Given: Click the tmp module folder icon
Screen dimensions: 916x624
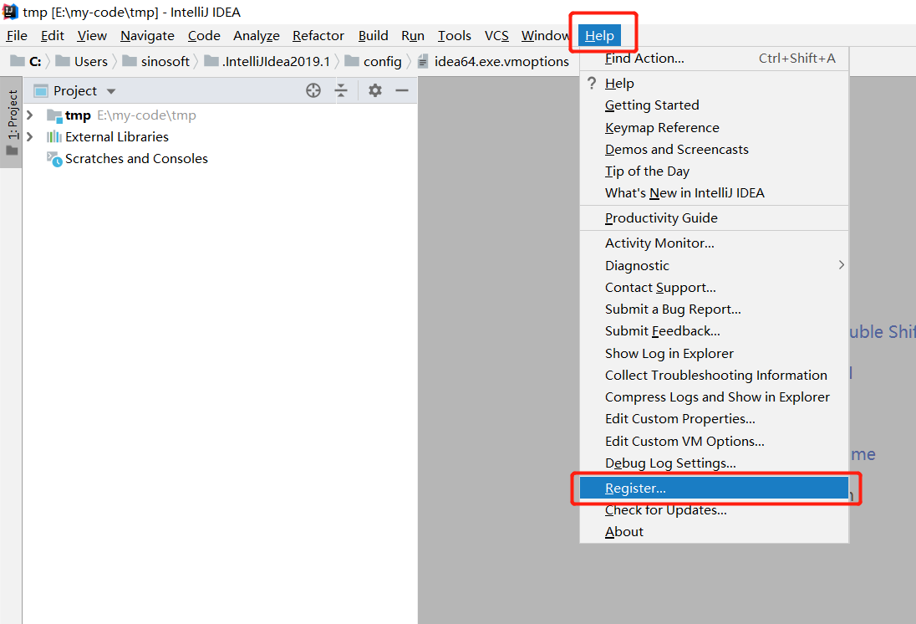Looking at the screenshot, I should (54, 115).
